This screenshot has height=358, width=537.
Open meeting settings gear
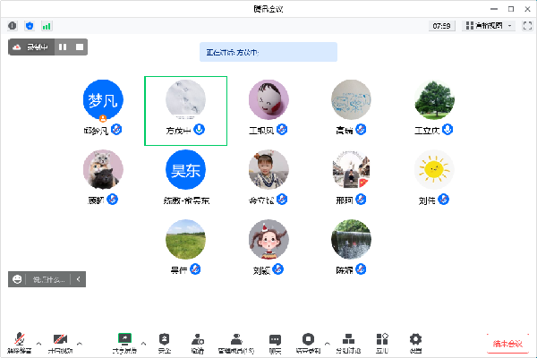point(415,340)
